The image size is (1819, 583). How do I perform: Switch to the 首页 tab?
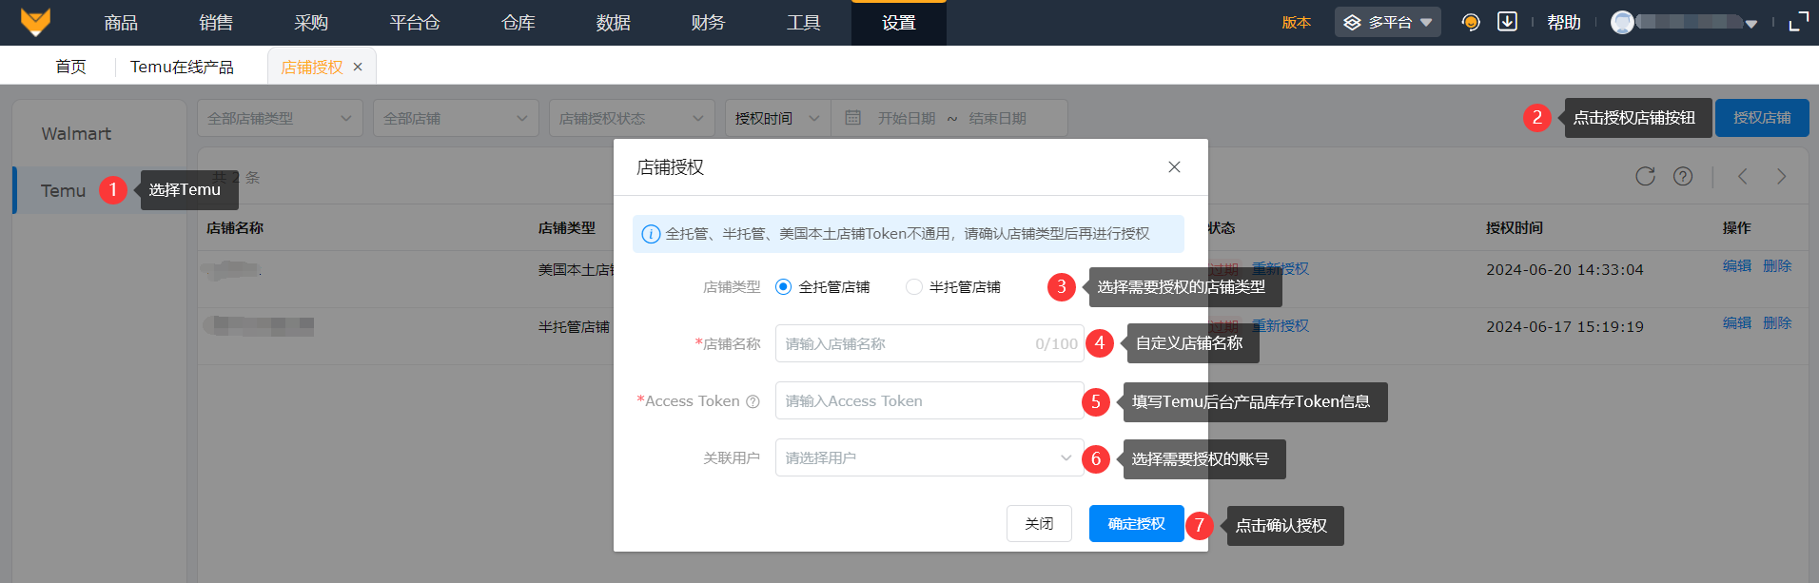click(x=70, y=67)
